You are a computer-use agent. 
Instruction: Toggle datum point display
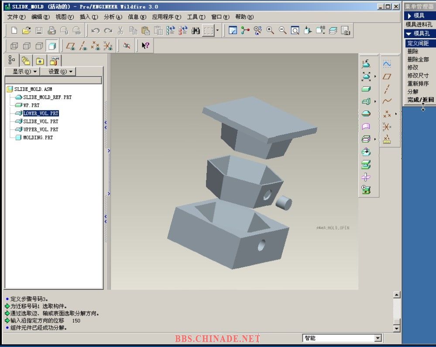click(96, 45)
